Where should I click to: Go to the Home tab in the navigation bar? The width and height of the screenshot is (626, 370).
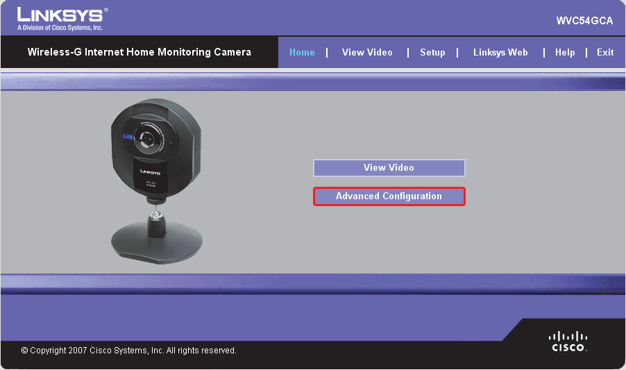tap(302, 52)
